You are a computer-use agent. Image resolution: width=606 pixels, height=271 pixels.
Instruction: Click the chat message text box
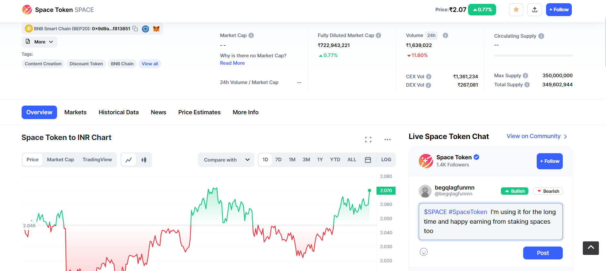(491, 221)
